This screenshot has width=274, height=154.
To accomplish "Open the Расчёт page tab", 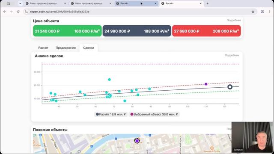I will coord(43,48).
